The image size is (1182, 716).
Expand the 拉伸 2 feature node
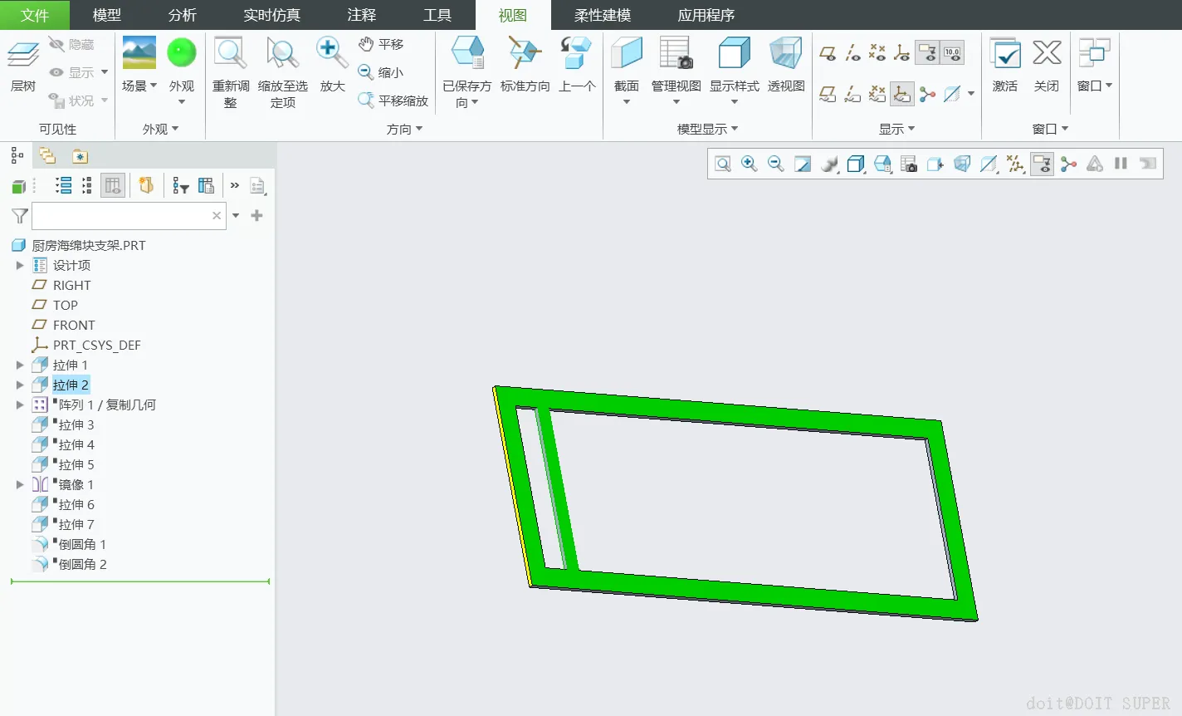pyautogui.click(x=20, y=385)
